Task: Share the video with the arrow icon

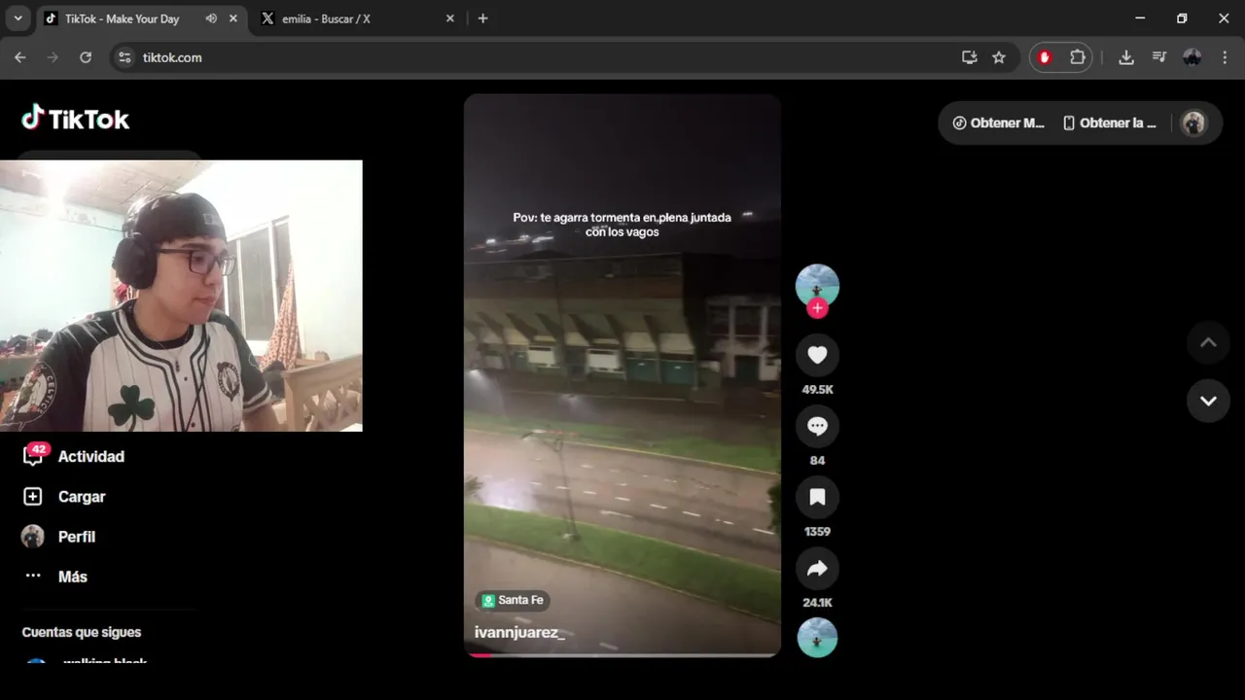Action: [817, 568]
